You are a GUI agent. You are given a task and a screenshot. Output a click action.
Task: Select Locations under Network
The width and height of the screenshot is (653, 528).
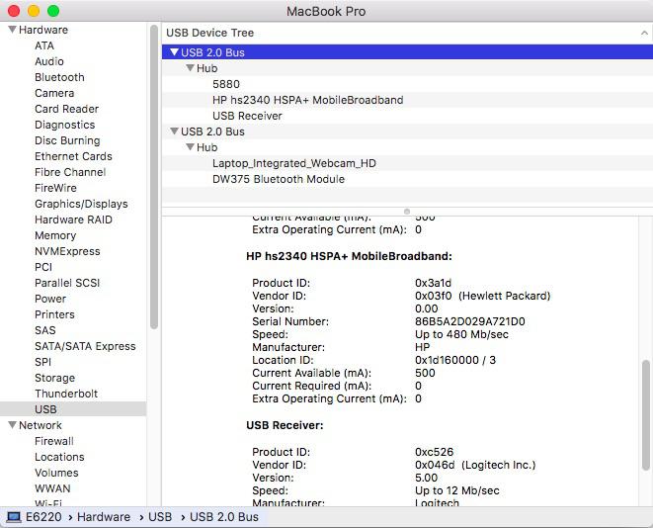[59, 457]
